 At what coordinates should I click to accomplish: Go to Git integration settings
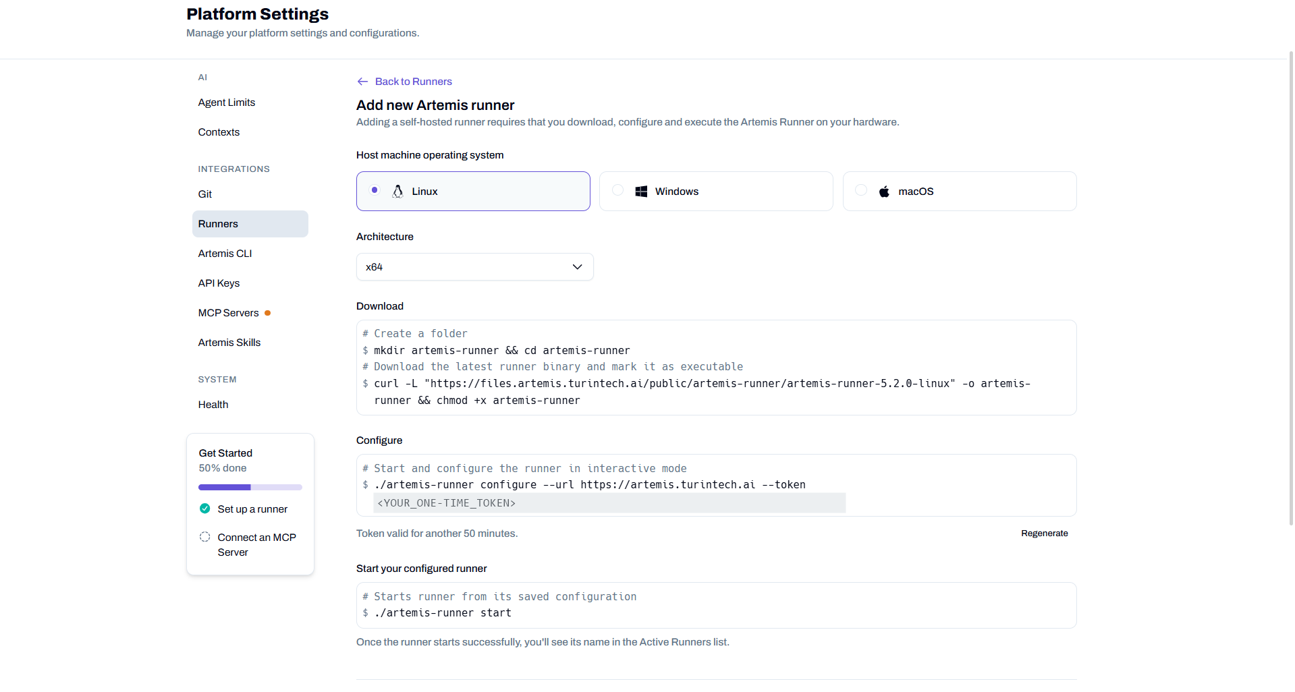pyautogui.click(x=205, y=194)
